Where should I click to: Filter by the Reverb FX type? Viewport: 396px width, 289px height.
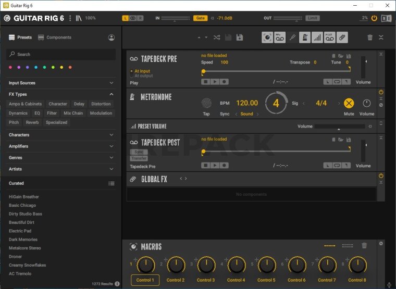[32, 122]
